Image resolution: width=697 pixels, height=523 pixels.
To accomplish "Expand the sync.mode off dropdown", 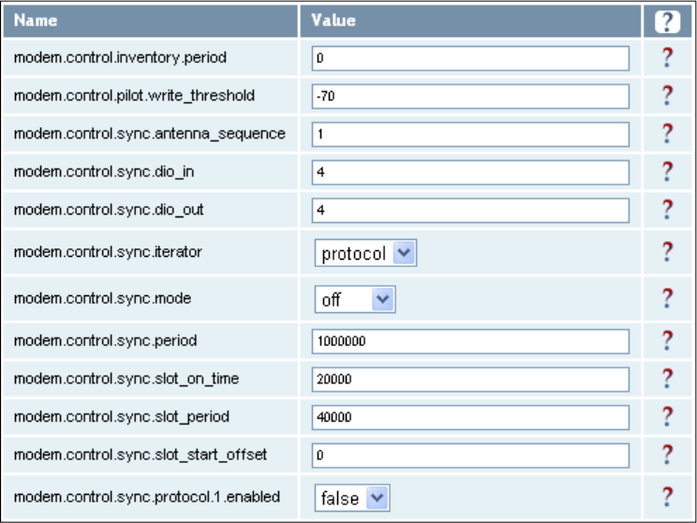I will (355, 299).
